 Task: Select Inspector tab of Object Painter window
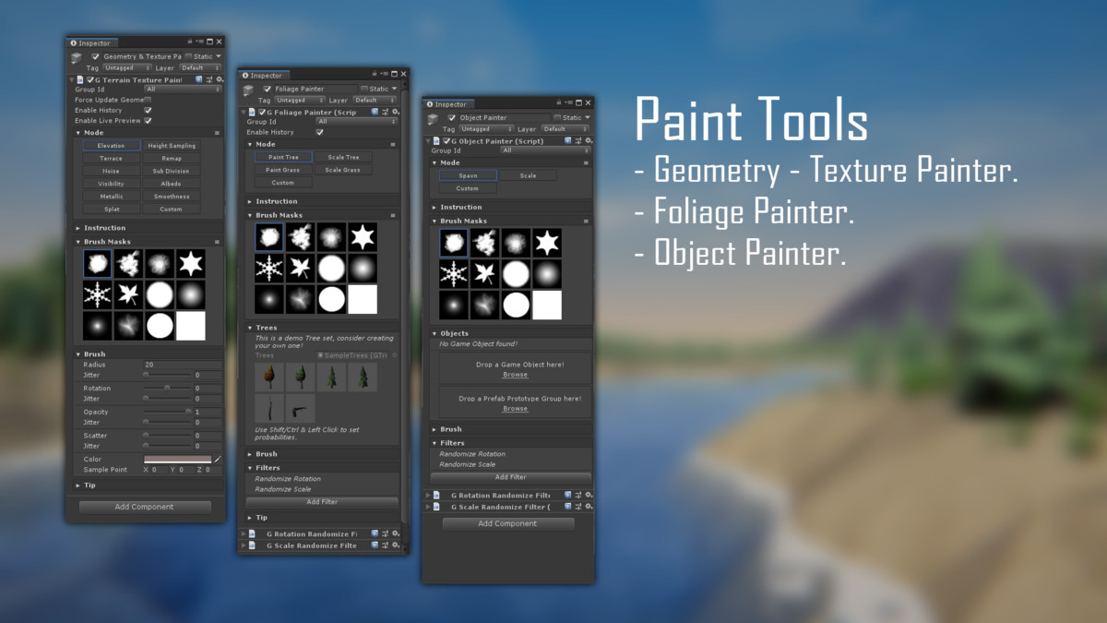point(447,104)
